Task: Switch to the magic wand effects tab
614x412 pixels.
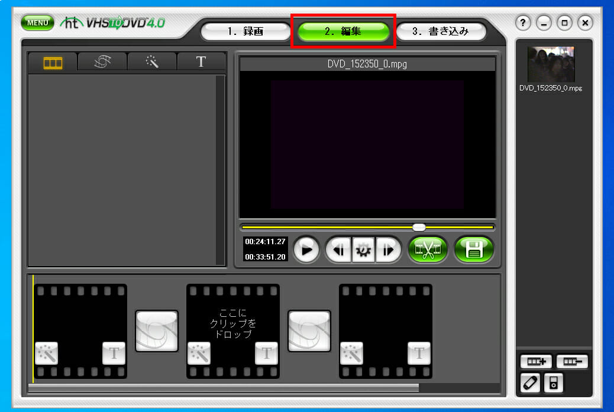Action: click(152, 62)
